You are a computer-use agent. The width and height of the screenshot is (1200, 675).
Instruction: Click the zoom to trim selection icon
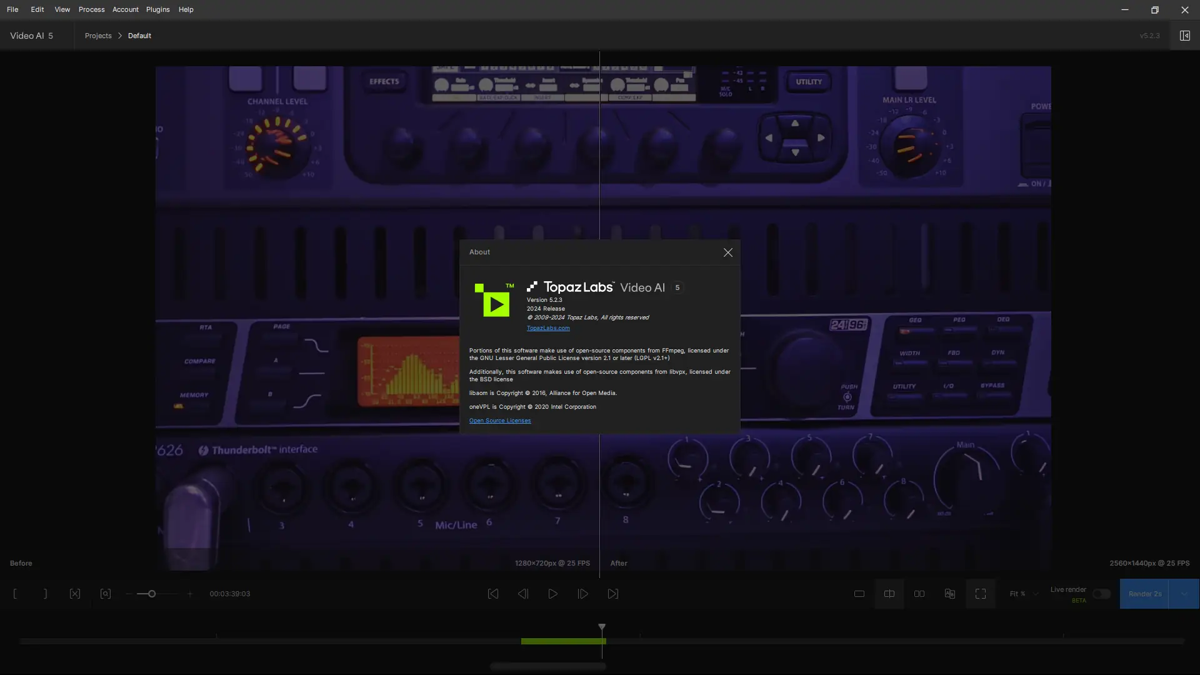106,594
